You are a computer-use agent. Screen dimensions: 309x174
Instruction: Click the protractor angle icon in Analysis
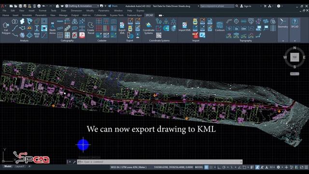[x=29, y=29]
